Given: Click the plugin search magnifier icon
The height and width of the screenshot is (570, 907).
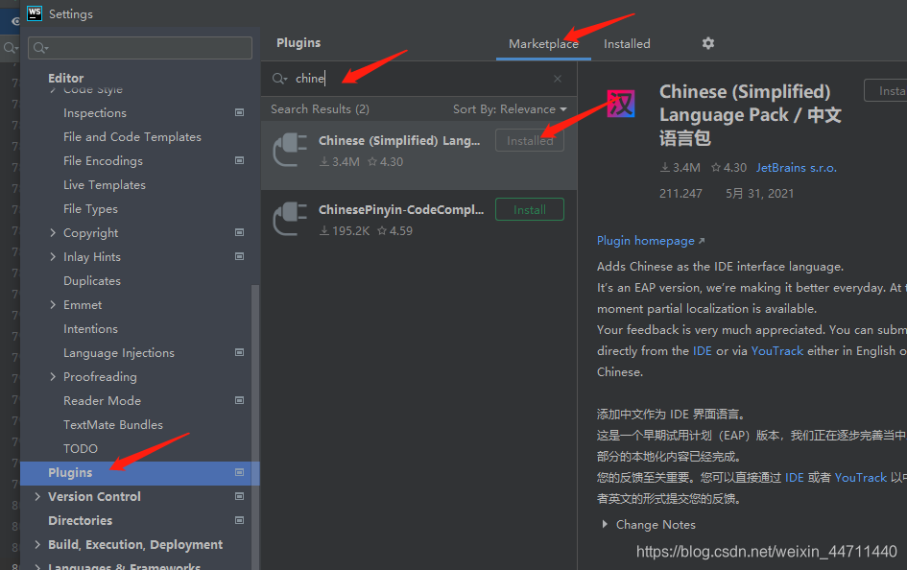Looking at the screenshot, I should [x=279, y=79].
